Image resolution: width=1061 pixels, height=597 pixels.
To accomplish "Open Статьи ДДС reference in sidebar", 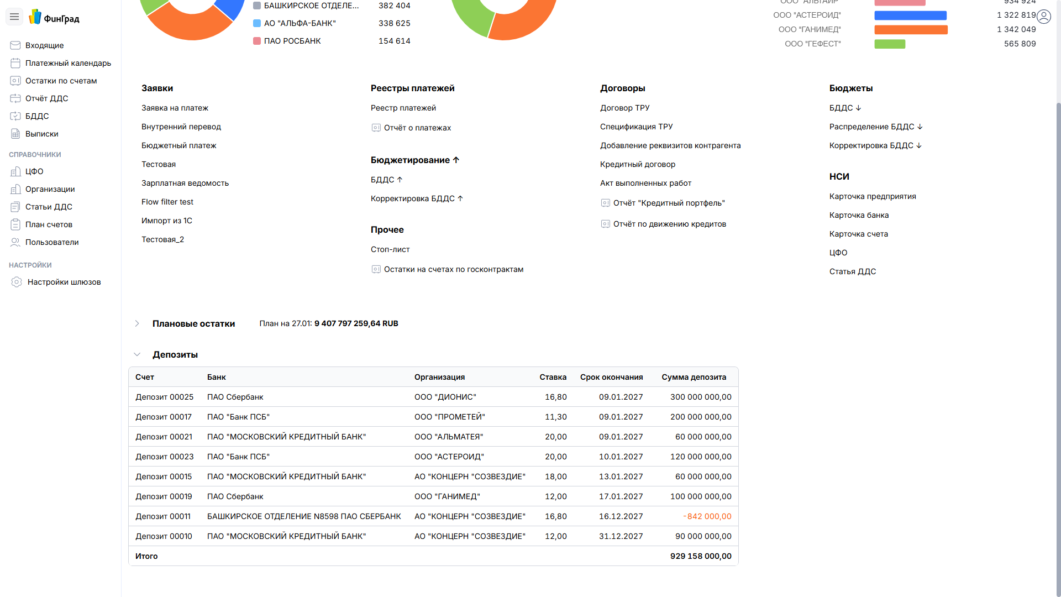I will coord(49,207).
